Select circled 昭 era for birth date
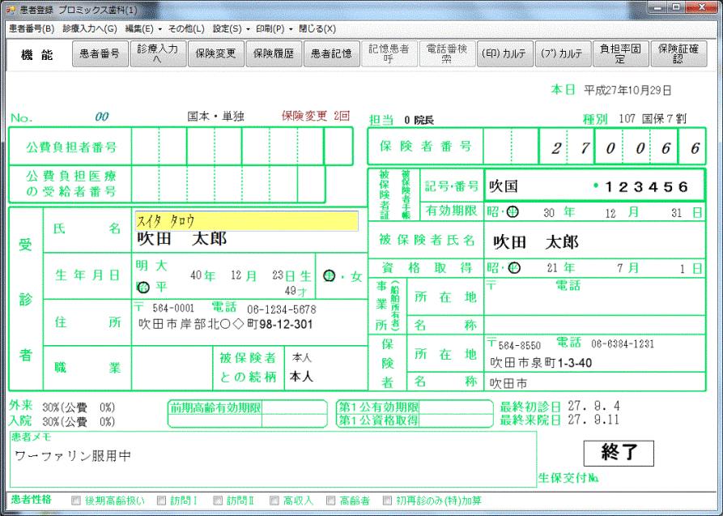 143,287
